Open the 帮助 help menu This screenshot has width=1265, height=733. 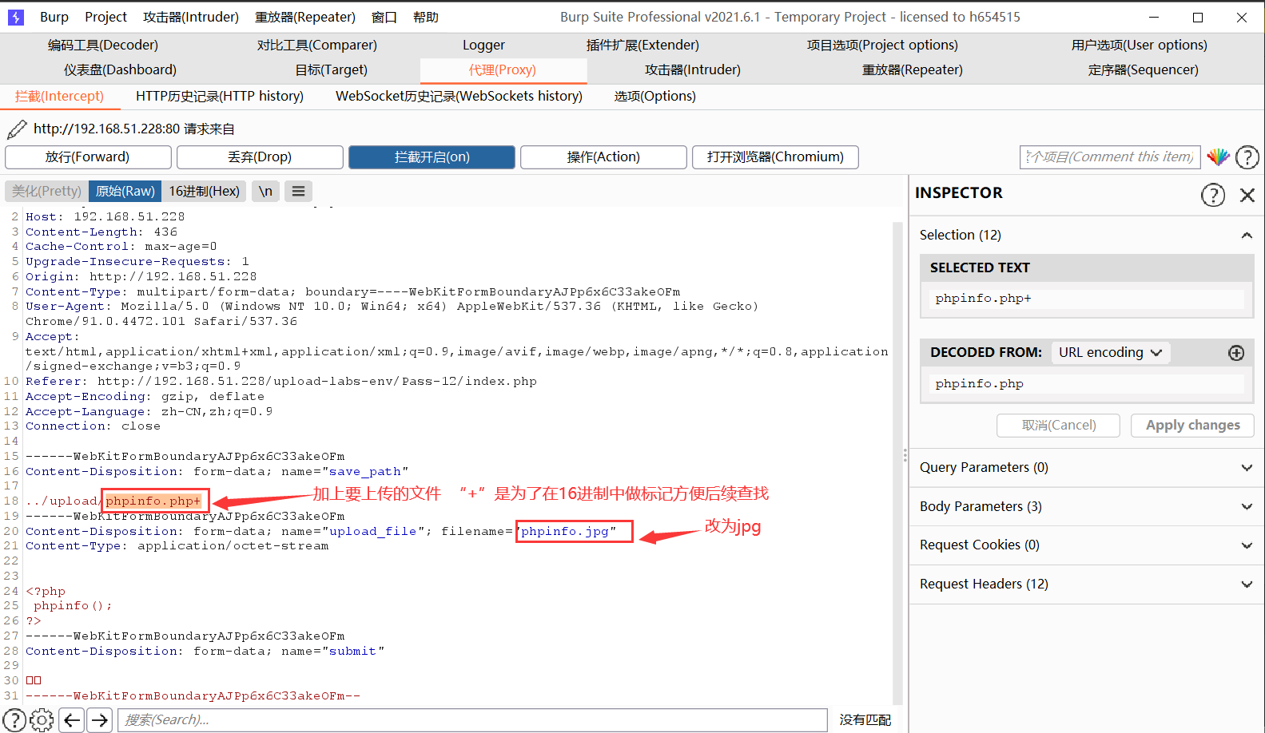pyautogui.click(x=426, y=17)
